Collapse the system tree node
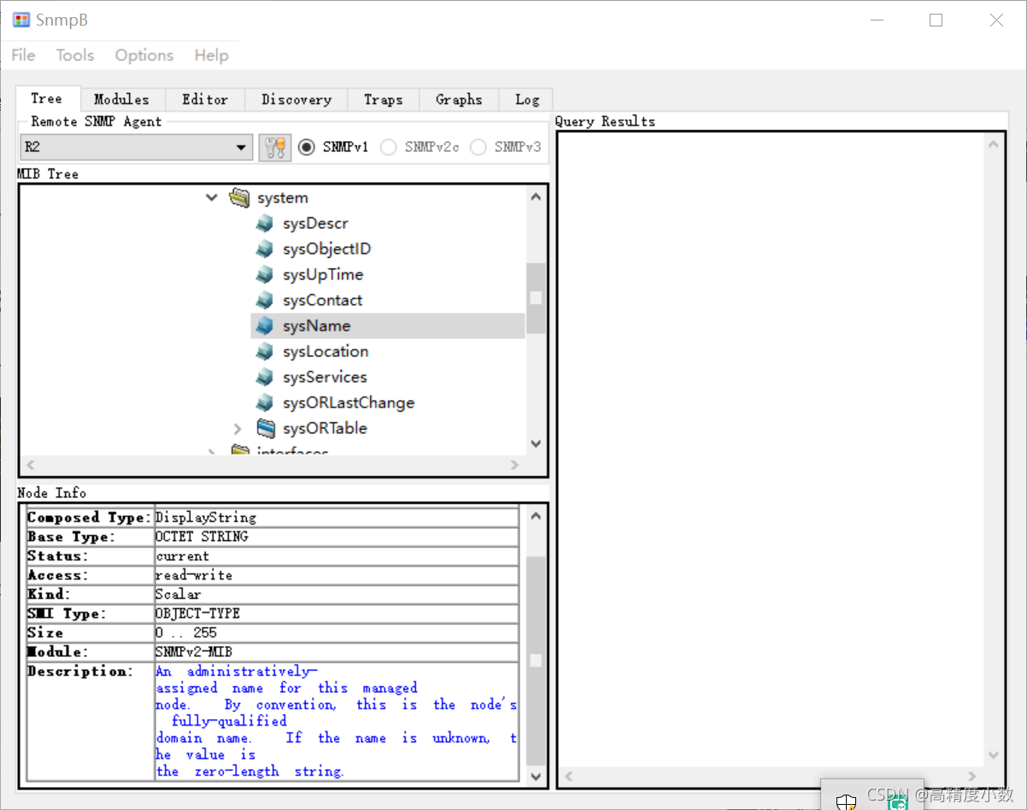This screenshot has width=1027, height=810. [212, 198]
